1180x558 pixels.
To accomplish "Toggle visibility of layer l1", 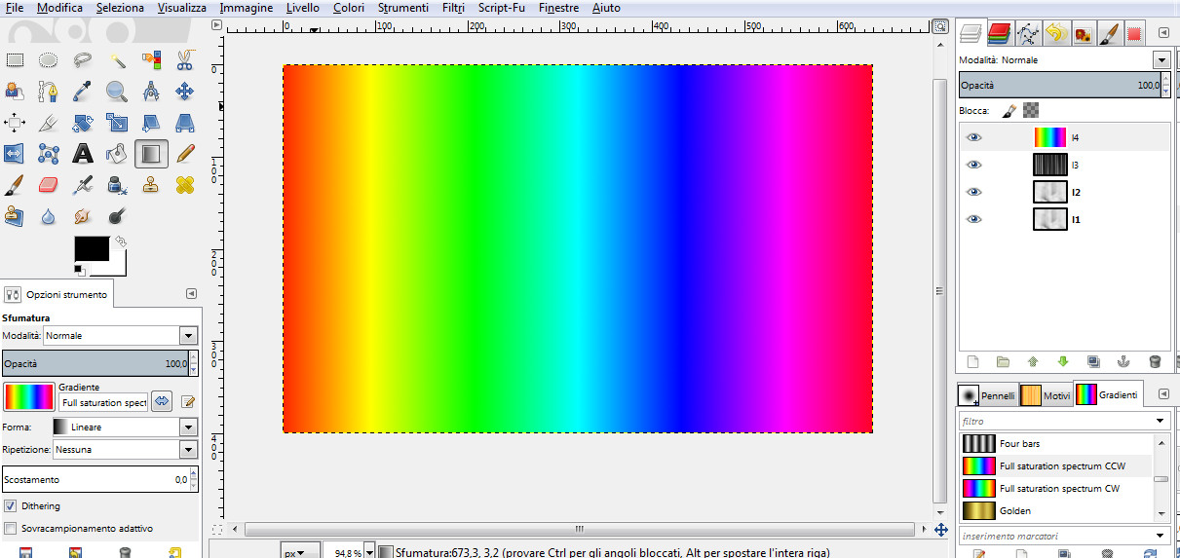I will pyautogui.click(x=973, y=219).
